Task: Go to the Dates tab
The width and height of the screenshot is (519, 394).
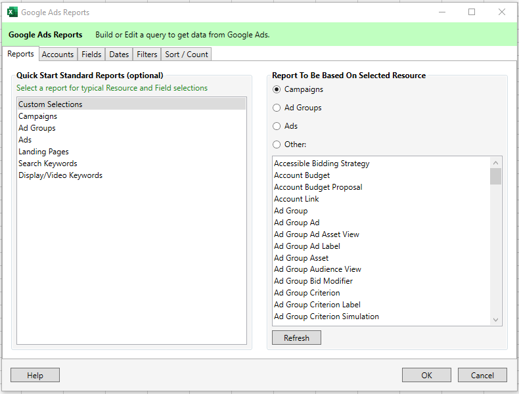Action: pos(119,55)
